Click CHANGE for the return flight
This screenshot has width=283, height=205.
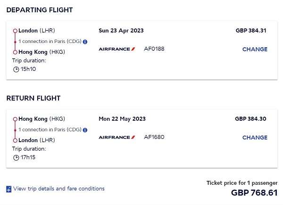pos(255,137)
